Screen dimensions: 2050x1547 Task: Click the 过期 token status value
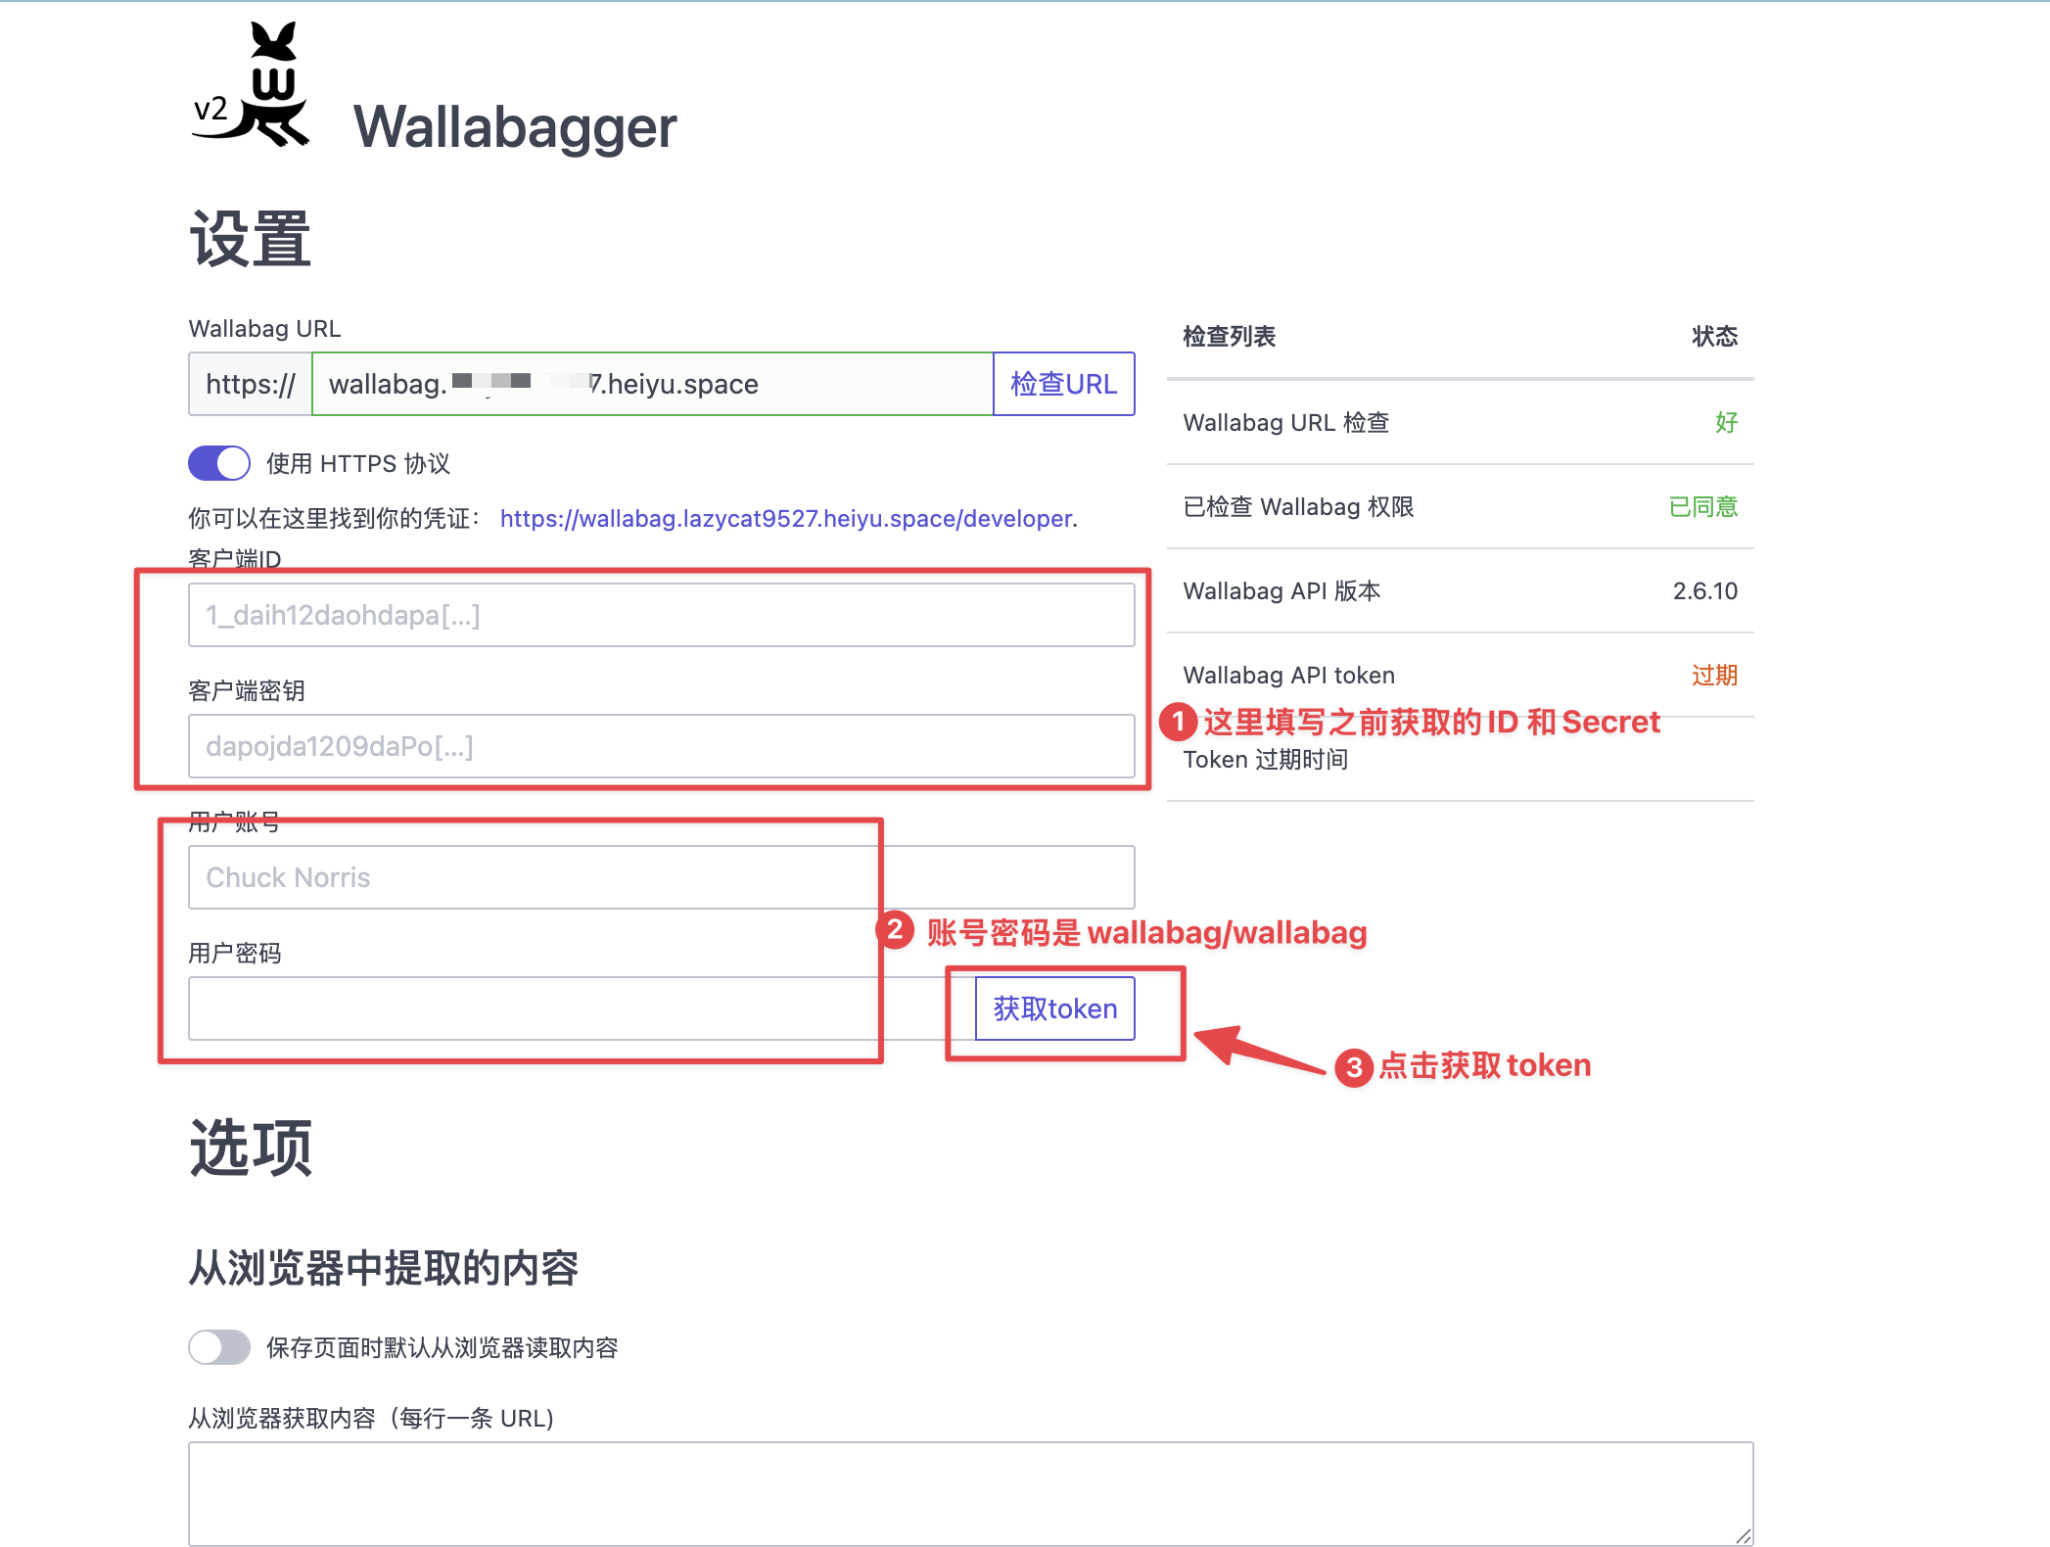(1714, 676)
